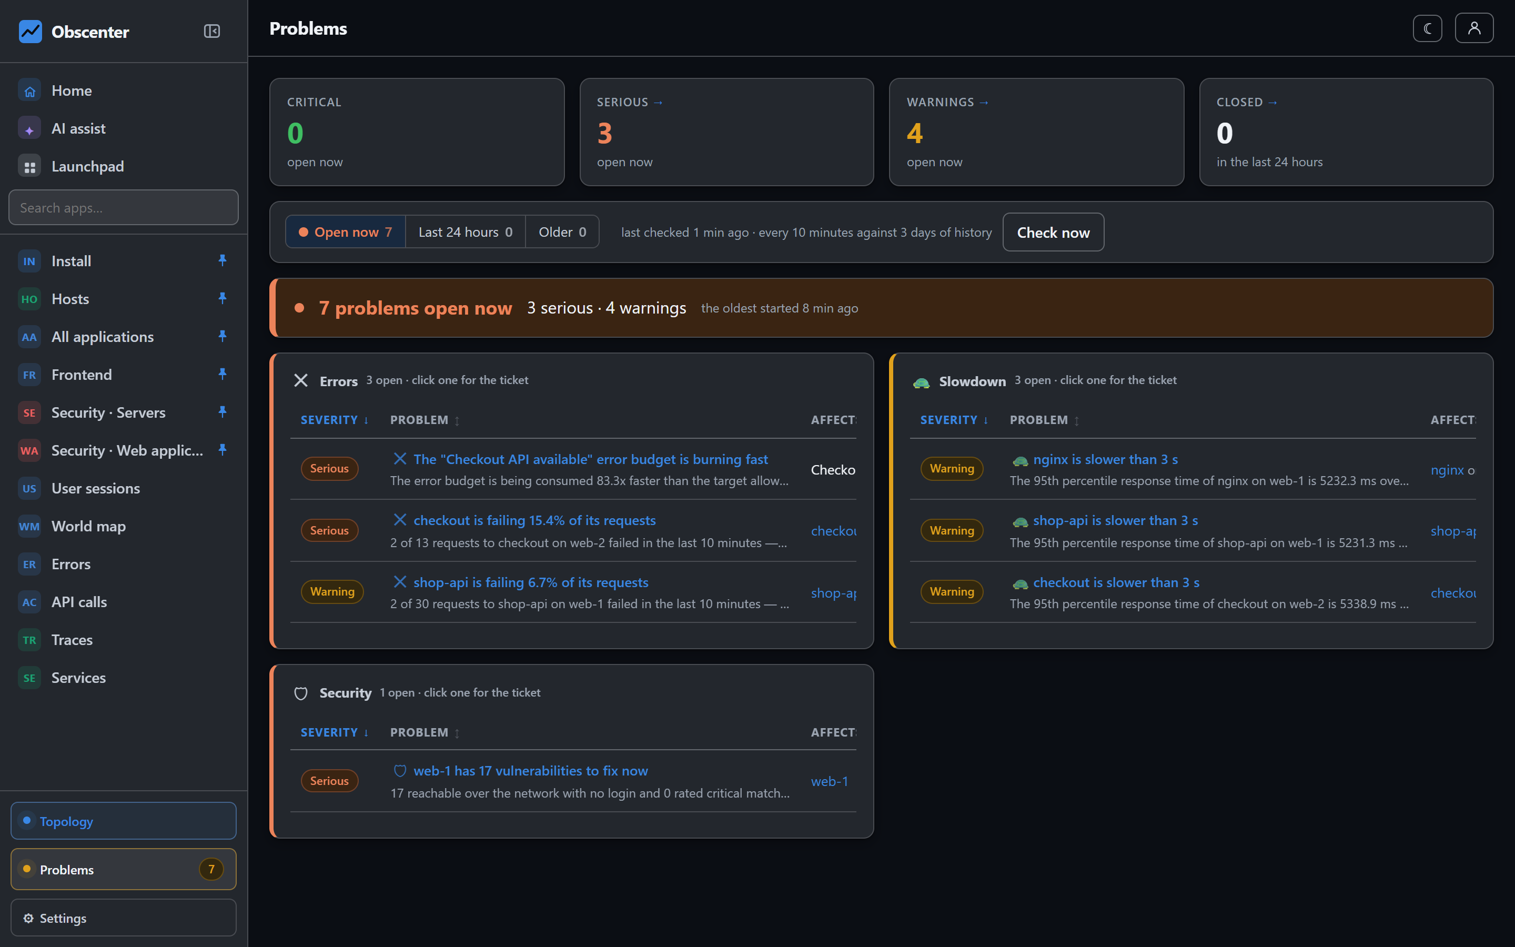The width and height of the screenshot is (1515, 947).
Task: Sort Slowdown table by Severity
Action: pos(954,420)
